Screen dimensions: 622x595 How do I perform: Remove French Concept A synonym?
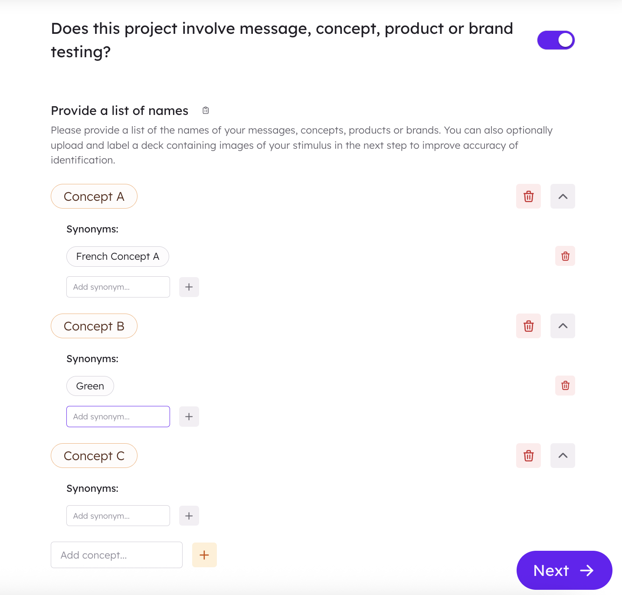565,256
